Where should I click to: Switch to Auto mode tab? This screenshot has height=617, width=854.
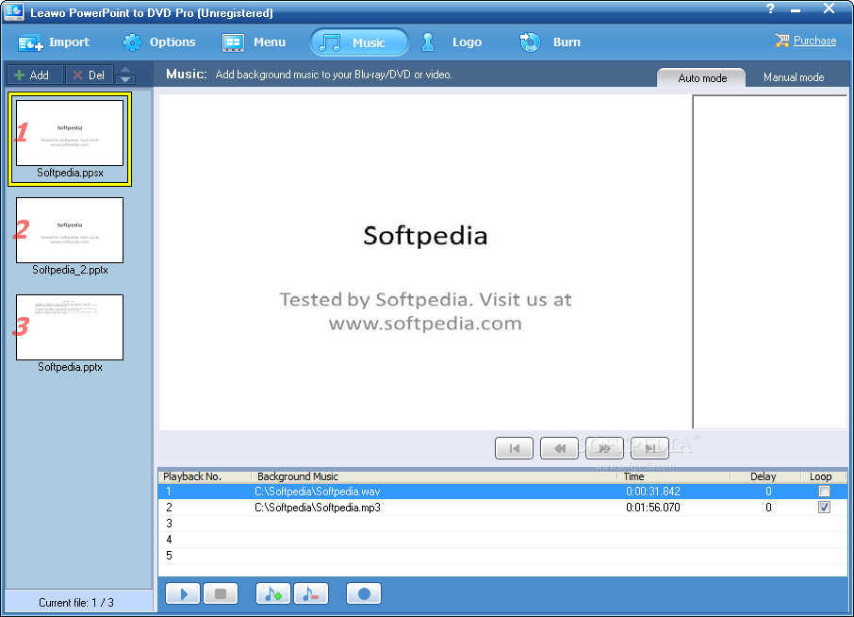[x=701, y=78]
